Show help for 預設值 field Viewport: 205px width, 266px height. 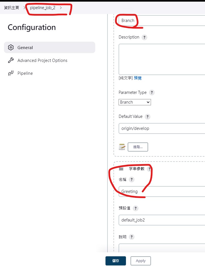136,208
